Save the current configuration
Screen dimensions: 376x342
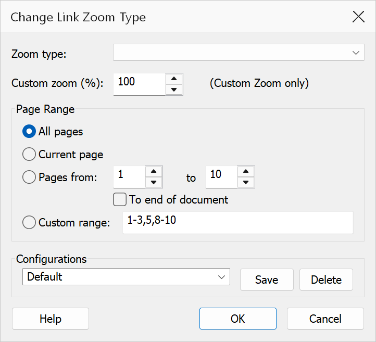[x=267, y=280]
